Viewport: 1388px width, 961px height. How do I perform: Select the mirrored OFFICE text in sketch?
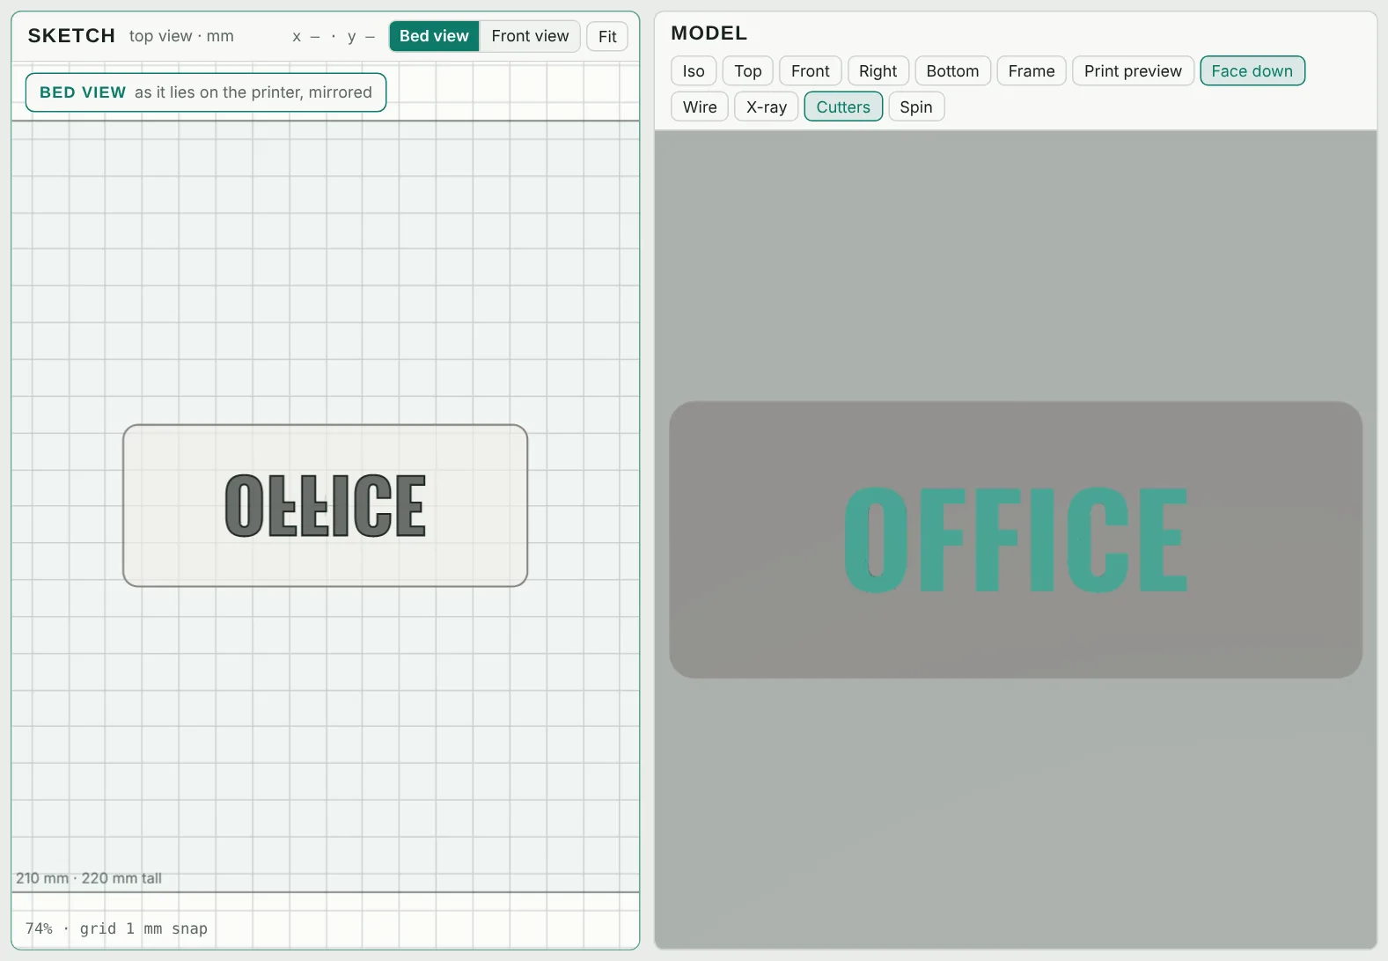pyautogui.click(x=326, y=505)
